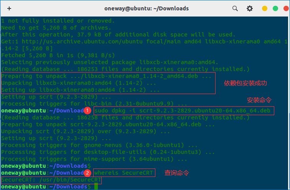Click the 'whereis SecureCRT' command text
The width and height of the screenshot is (290, 190).
[x=124, y=173]
